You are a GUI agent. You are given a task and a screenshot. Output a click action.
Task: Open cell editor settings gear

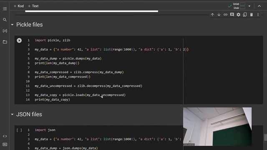tap(238, 15)
